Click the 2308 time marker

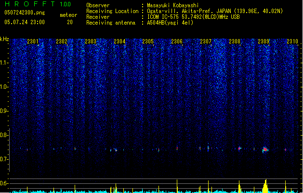[235, 41]
